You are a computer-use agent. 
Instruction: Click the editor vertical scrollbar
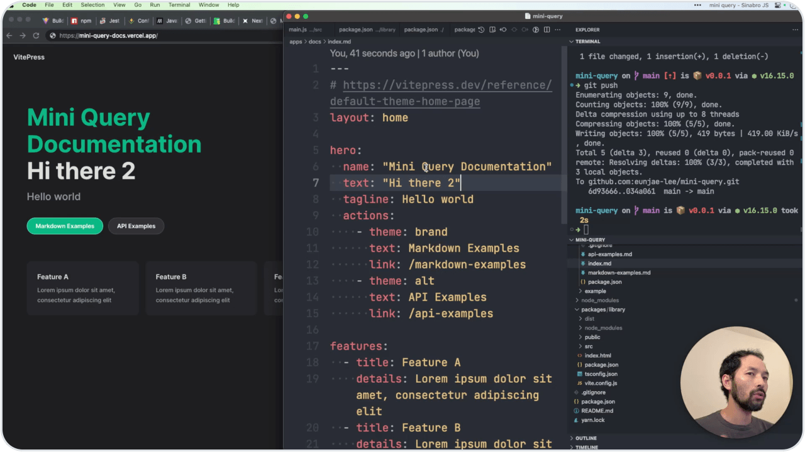(564, 135)
